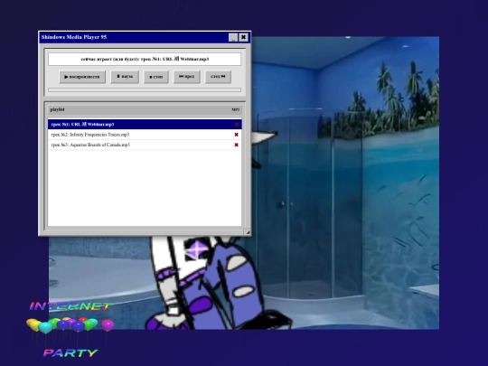The width and height of the screenshot is (488, 366).
Task: Select track №2 Infinity Frequencies Traces.mp3
Action: click(x=145, y=135)
